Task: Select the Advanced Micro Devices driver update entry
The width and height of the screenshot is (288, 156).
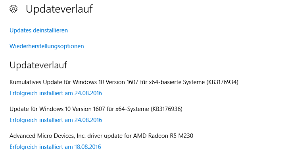Action: point(101,136)
